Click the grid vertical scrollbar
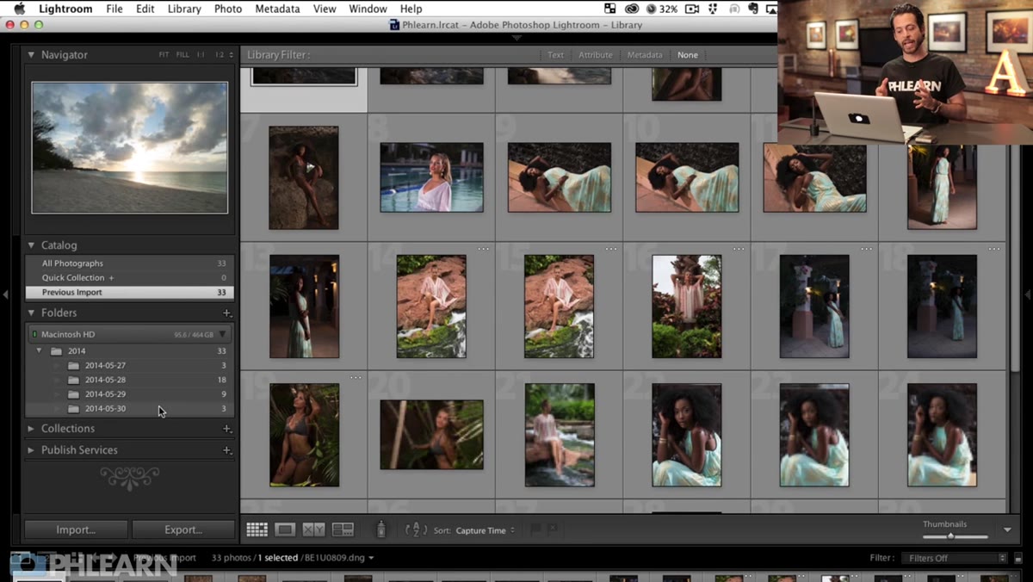1033x582 pixels. tap(1016, 258)
